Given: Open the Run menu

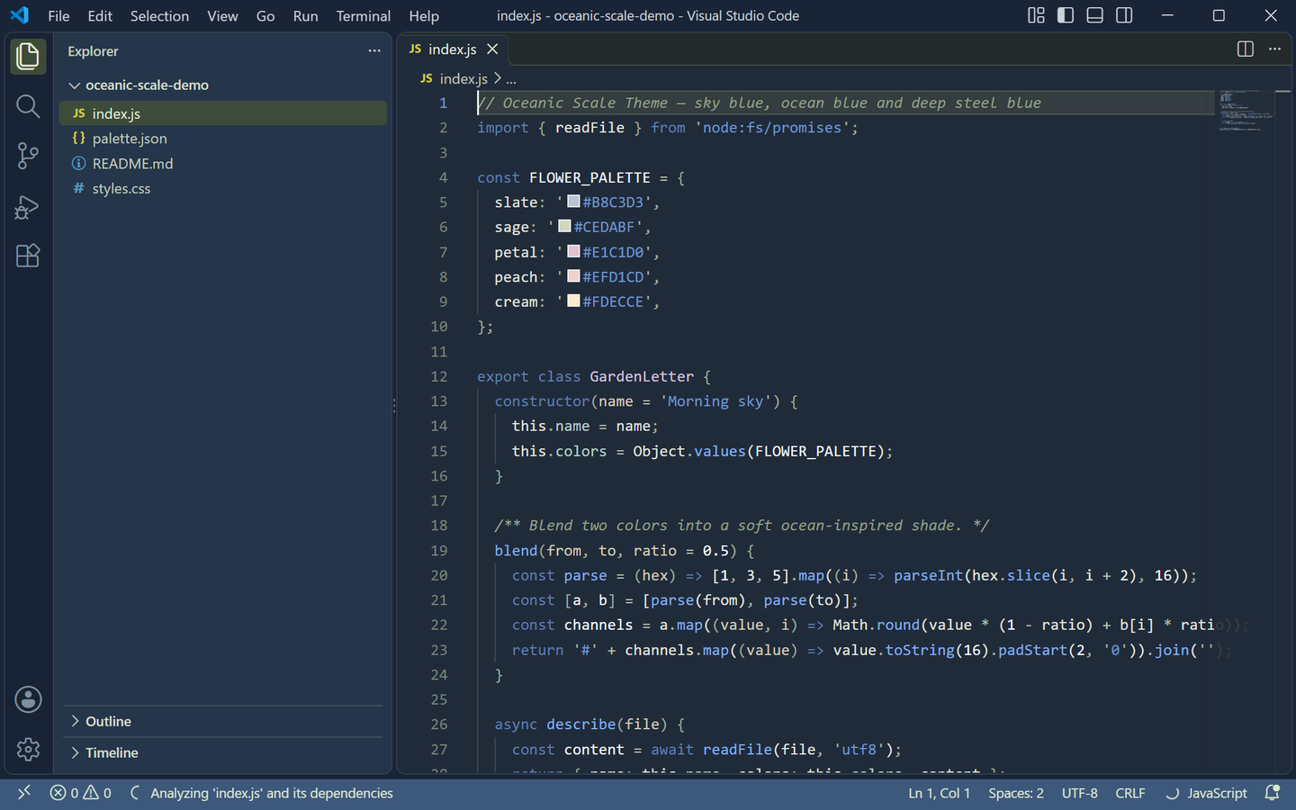Looking at the screenshot, I should 305,16.
